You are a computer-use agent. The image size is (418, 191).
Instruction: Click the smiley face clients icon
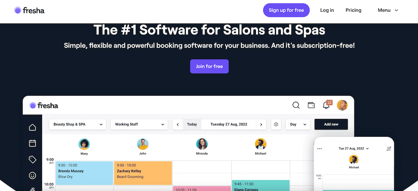tap(33, 176)
